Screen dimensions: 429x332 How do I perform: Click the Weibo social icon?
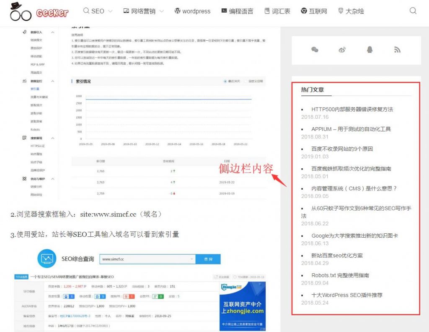pos(342,50)
